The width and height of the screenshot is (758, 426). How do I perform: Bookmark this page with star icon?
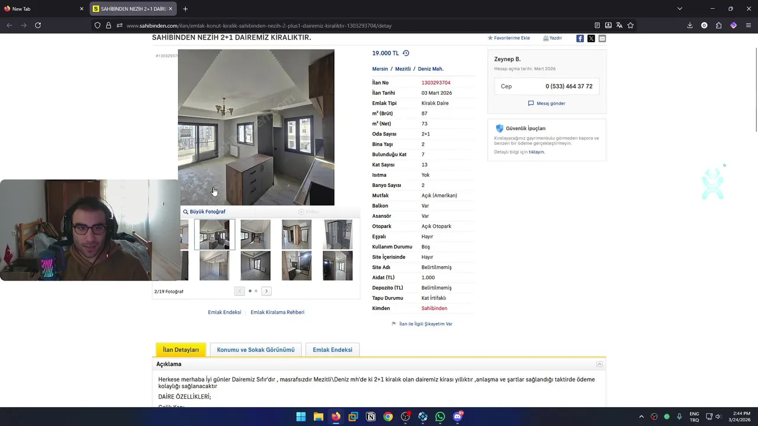point(630,25)
